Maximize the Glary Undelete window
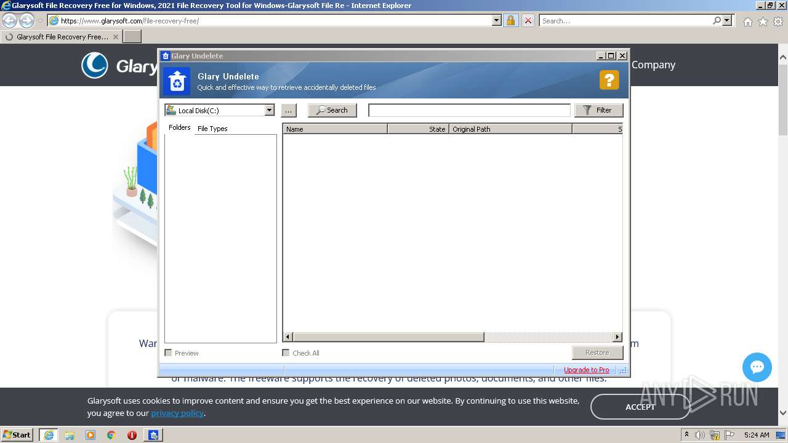 (611, 55)
